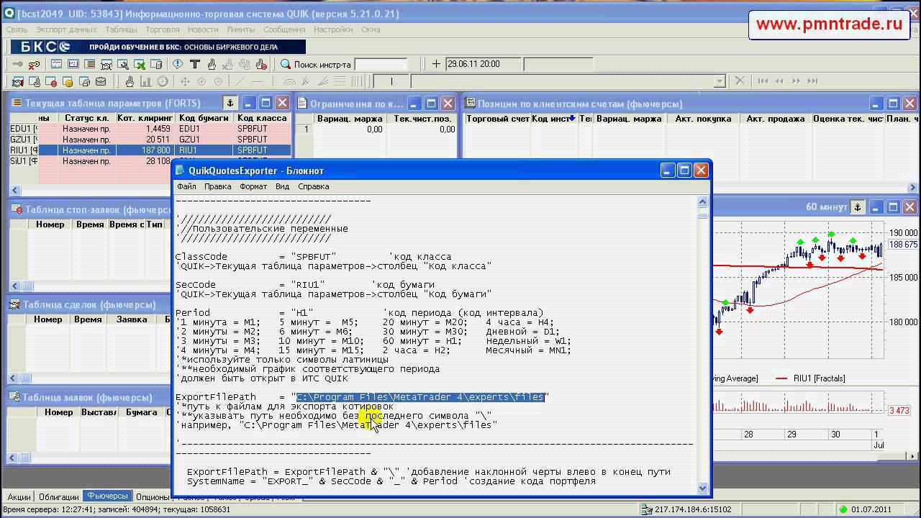Screen dimensions: 921x518
Task: Click the window with gold coins icon
Action: pos(68,81)
